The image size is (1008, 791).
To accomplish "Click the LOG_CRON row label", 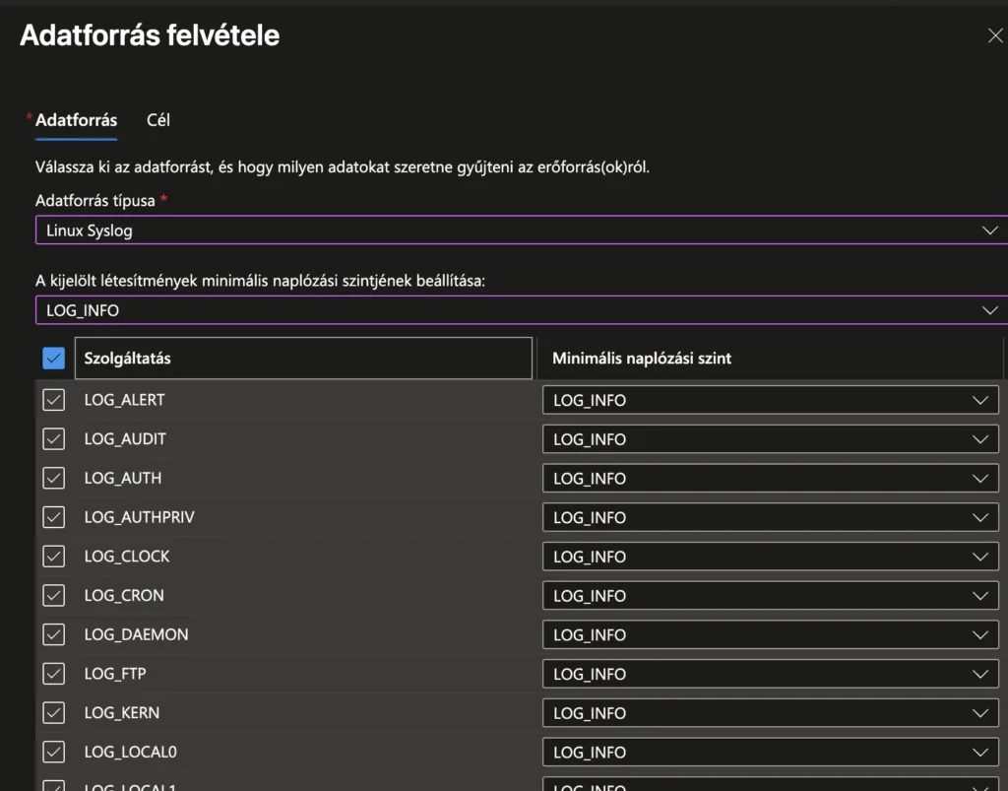I will point(124,596).
